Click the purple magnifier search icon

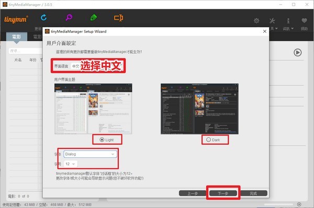69,17
